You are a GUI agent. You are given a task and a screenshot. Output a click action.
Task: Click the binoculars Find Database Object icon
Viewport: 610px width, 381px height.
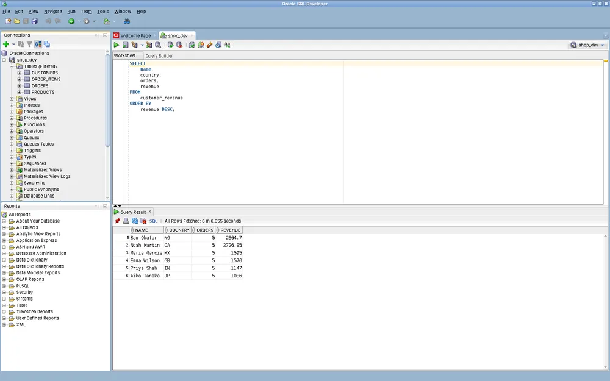[x=127, y=21]
